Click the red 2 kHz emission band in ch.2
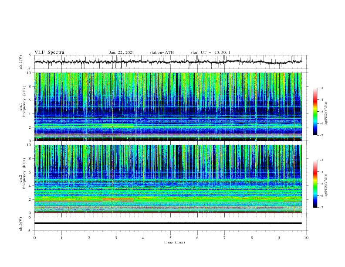The height and width of the screenshot is (267, 345). click(118, 199)
